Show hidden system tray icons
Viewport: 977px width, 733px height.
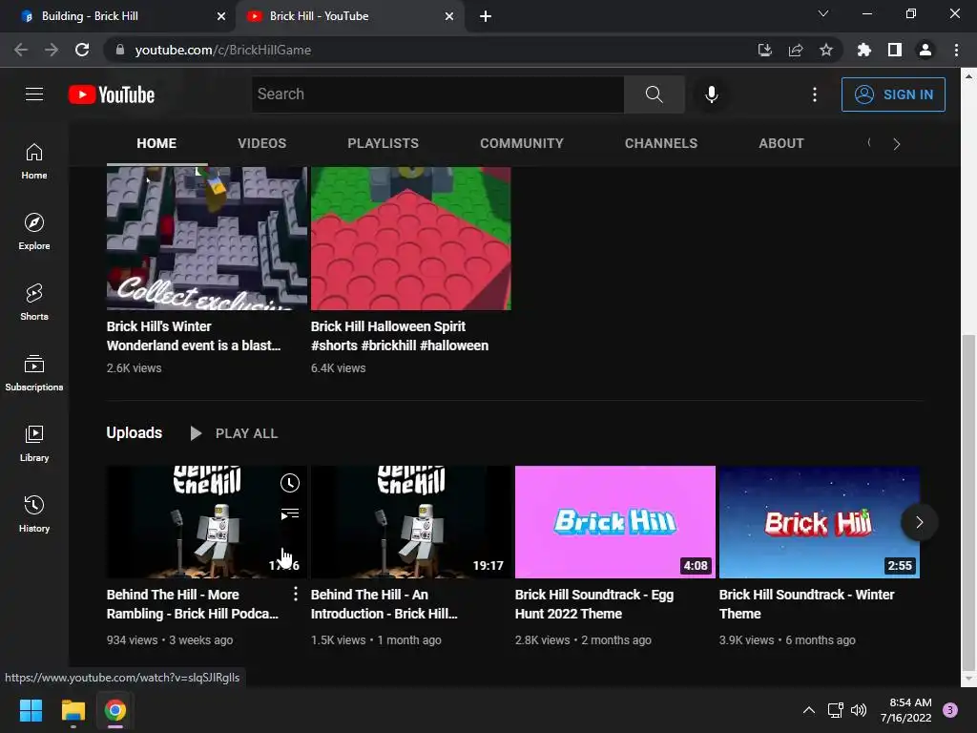tap(809, 710)
